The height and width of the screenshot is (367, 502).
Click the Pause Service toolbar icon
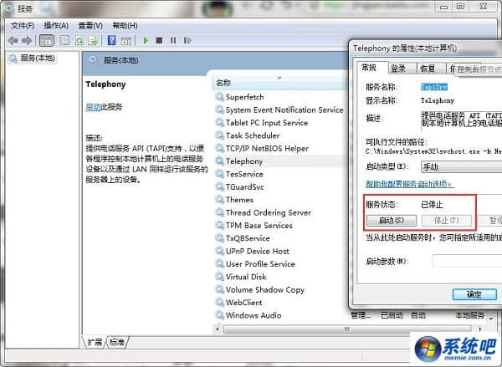pos(172,40)
